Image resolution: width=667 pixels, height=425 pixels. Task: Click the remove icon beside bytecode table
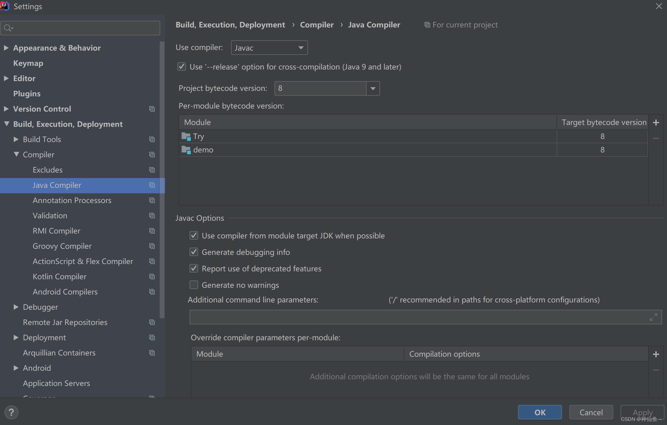tap(656, 138)
